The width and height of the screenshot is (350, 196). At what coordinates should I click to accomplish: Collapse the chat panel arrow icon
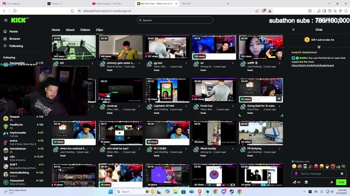(293, 30)
